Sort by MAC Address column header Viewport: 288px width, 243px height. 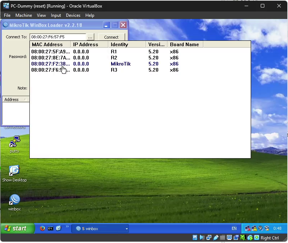pos(50,44)
